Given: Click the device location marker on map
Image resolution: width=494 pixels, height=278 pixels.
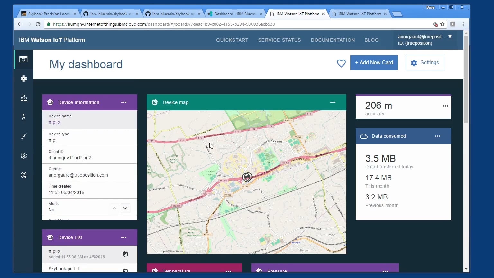Looking at the screenshot, I should pyautogui.click(x=247, y=177).
